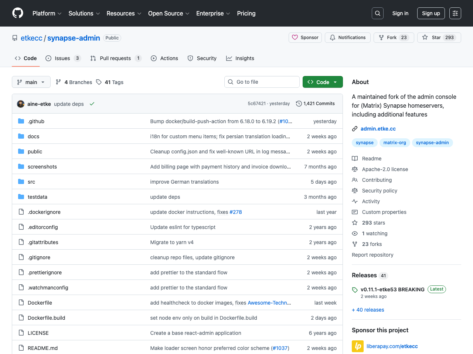Open the admin.etke.cc website link
Image resolution: width=473 pixels, height=354 pixels.
click(x=378, y=129)
